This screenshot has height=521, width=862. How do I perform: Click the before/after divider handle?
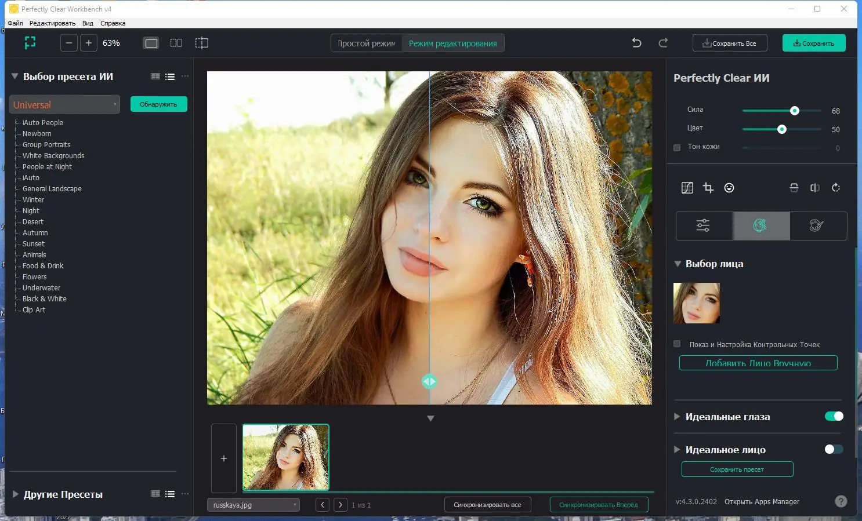[x=429, y=381]
